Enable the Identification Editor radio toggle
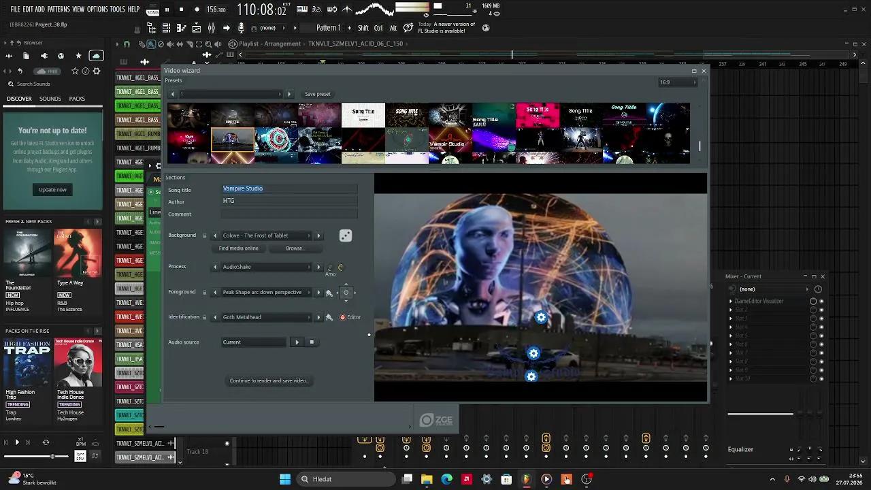Viewport: 871px width, 490px height. pyautogui.click(x=342, y=317)
